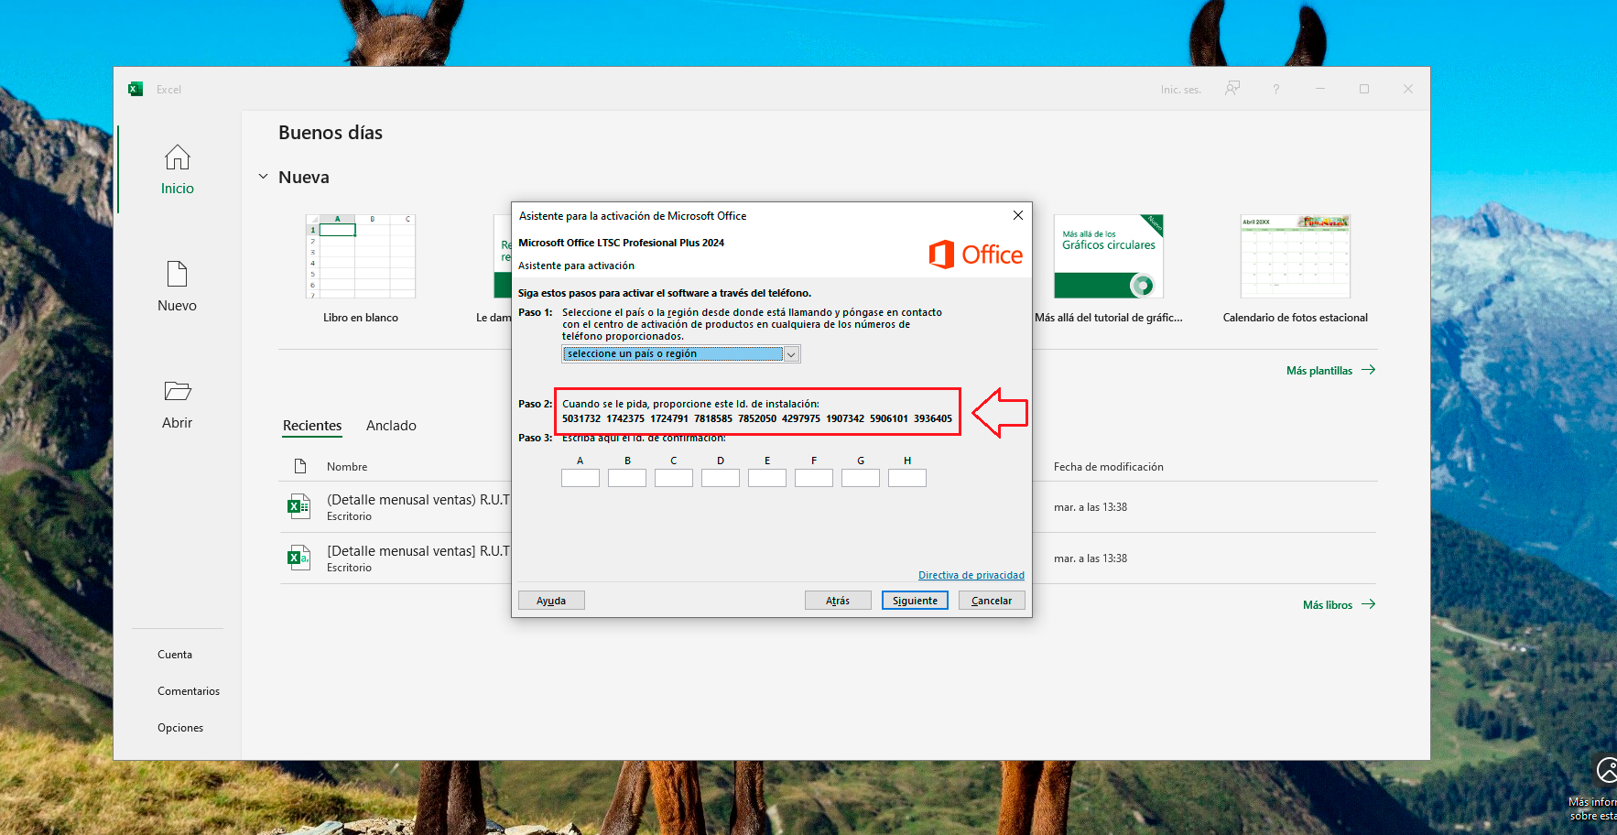Click the Nuevo new document icon
Screen dimensions: 1617x835
point(177,274)
